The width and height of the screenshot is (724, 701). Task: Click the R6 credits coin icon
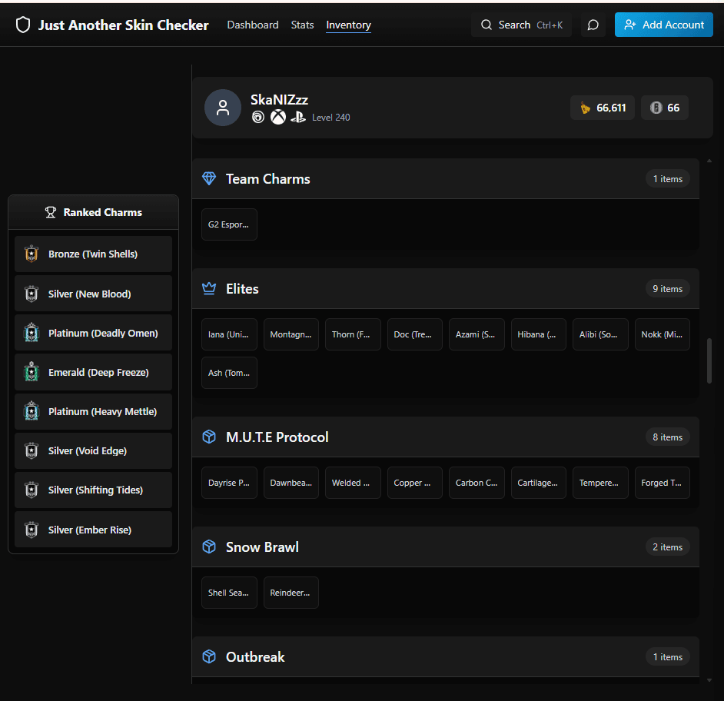tap(656, 108)
